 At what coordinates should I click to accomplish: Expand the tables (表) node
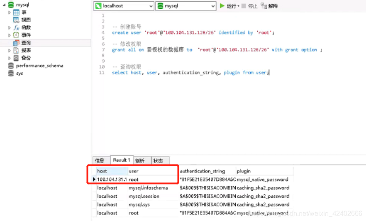pyautogui.click(x=9, y=12)
